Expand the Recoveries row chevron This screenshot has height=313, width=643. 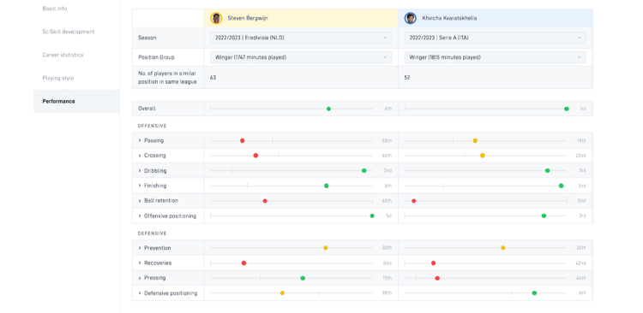140,263
